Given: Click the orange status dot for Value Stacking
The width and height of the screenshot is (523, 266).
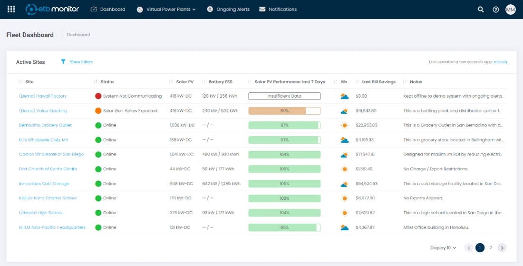Looking at the screenshot, I should (98, 111).
